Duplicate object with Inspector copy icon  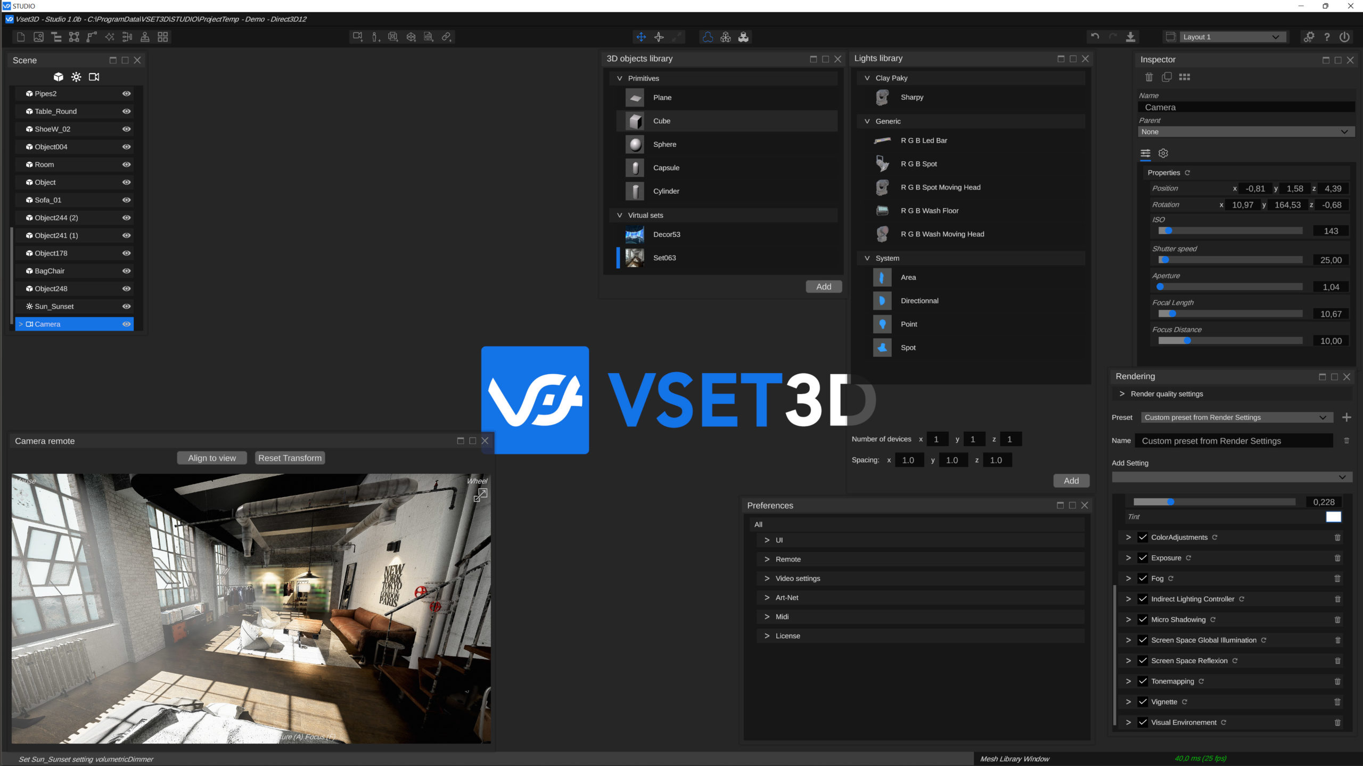(1167, 77)
